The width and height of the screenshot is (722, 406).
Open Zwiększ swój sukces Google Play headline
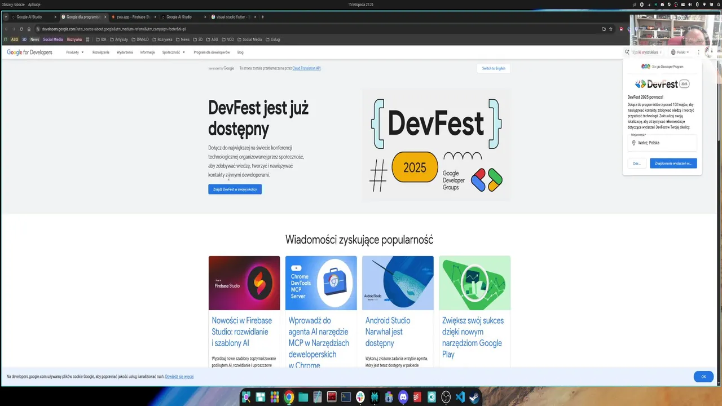click(473, 337)
